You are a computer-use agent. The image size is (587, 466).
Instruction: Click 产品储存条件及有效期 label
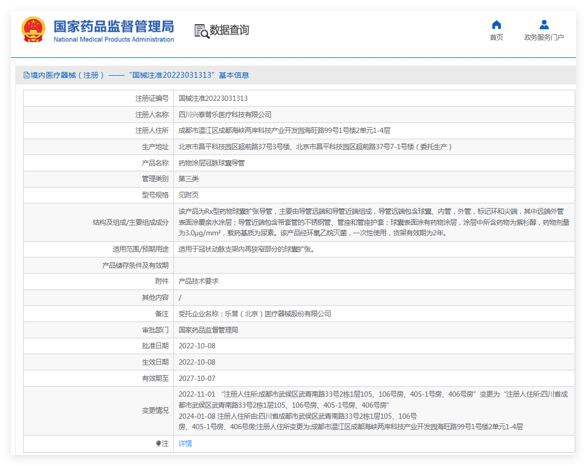coord(136,265)
